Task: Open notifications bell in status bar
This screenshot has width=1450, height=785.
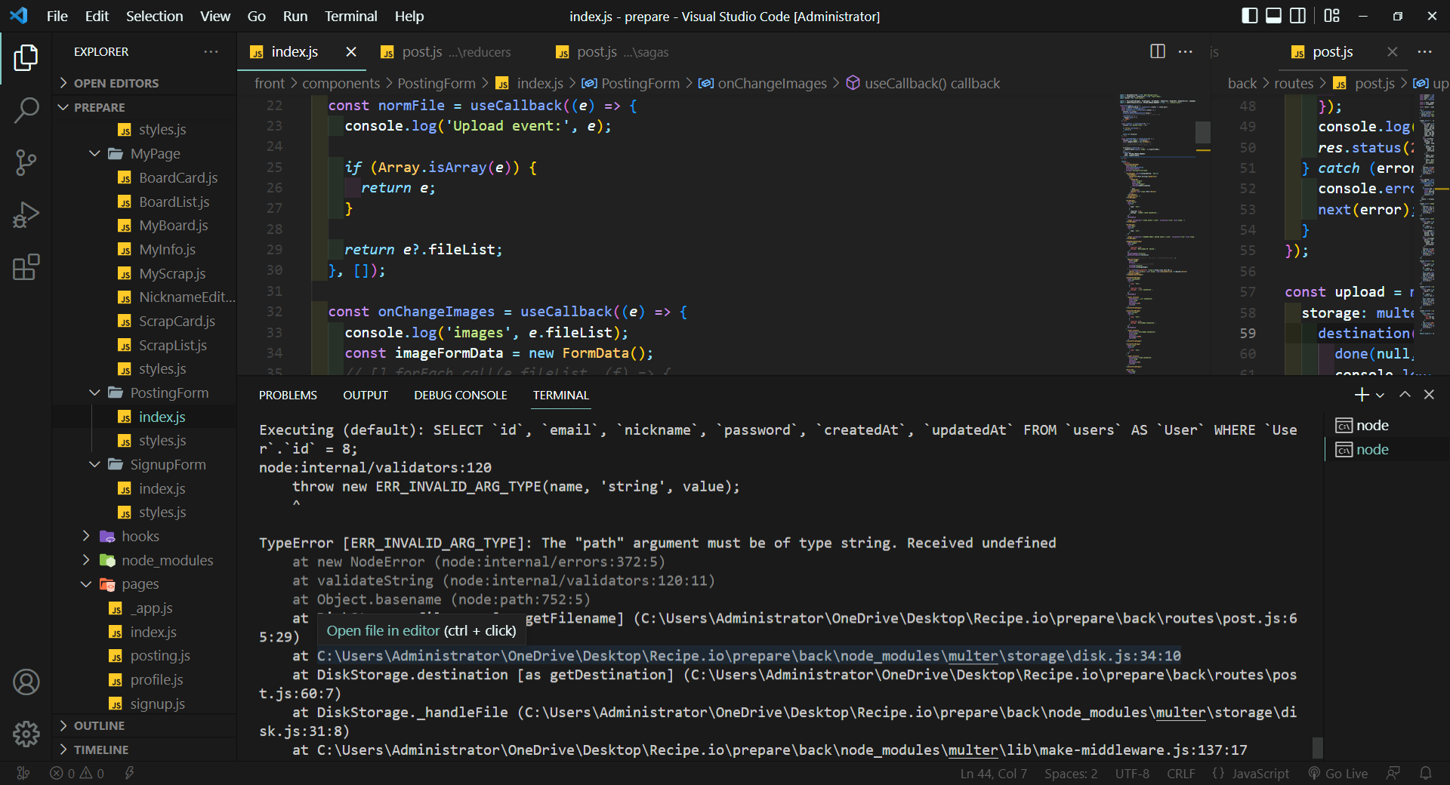Action: 1425,774
